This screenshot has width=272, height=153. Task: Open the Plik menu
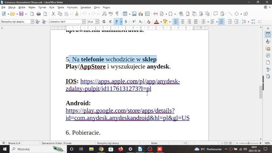[x=3, y=8]
